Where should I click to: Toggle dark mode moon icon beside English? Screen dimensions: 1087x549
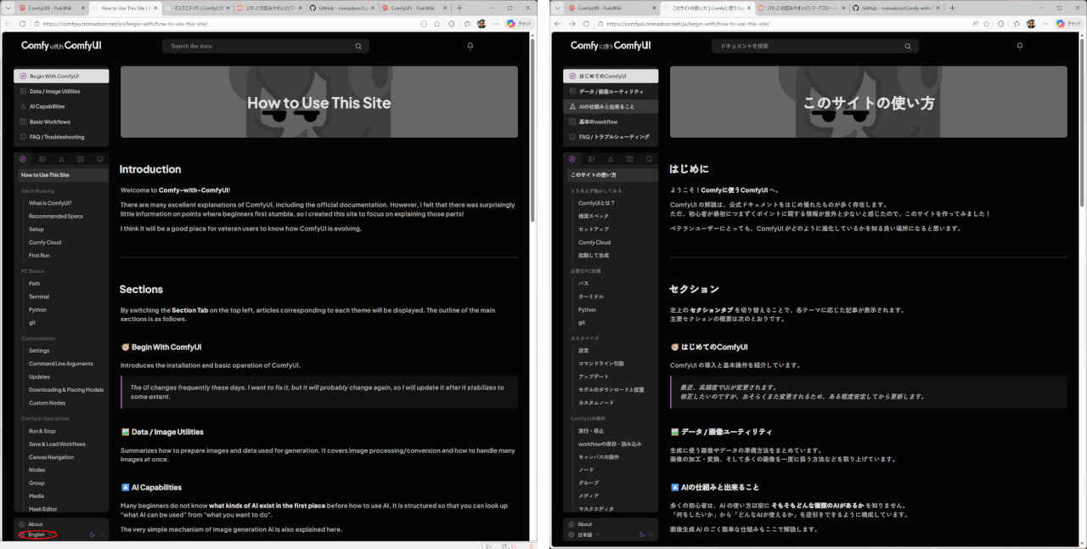pos(93,535)
